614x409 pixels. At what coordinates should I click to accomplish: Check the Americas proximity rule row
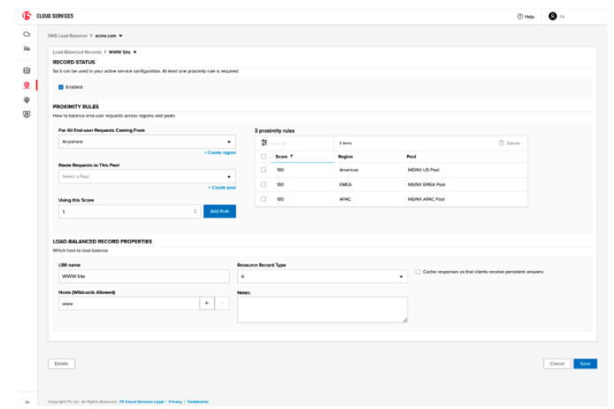coord(264,169)
